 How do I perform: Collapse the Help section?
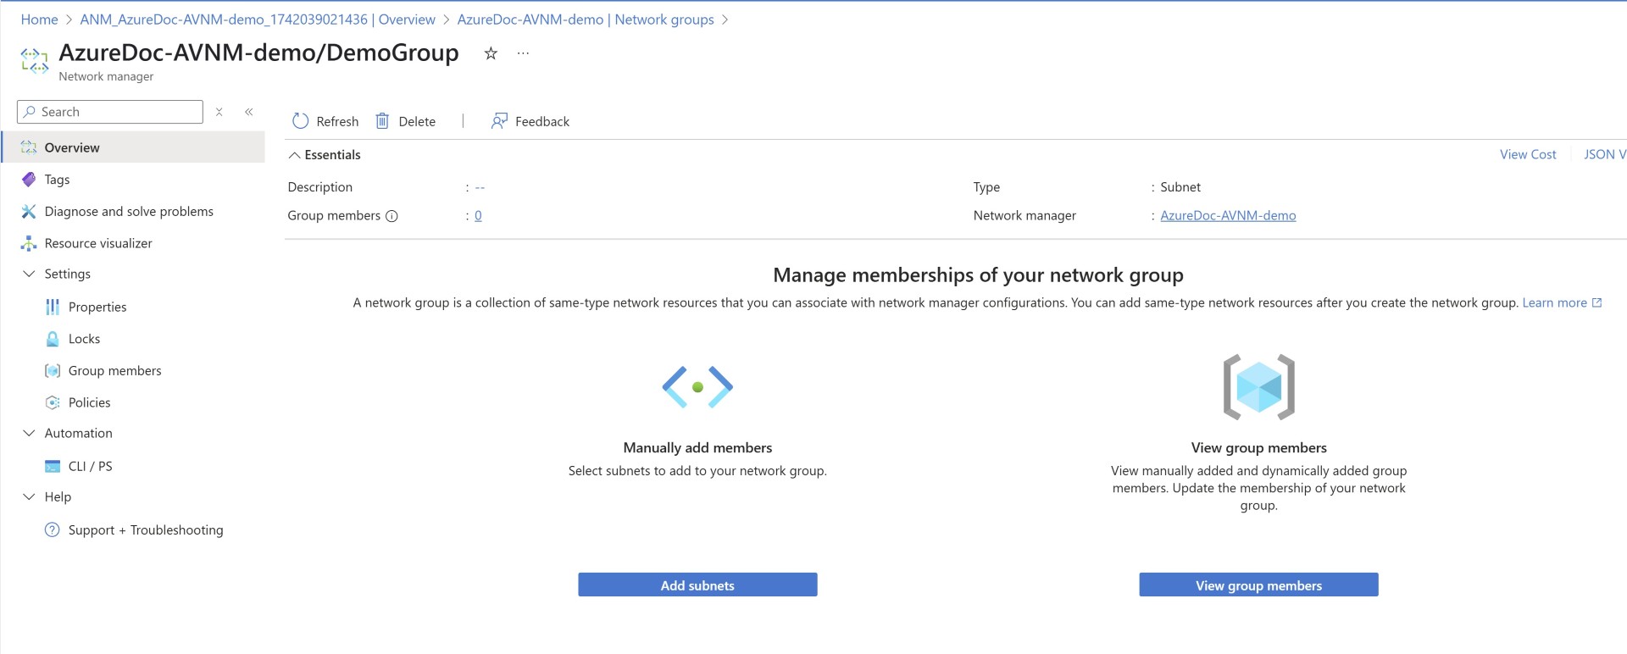coord(29,496)
